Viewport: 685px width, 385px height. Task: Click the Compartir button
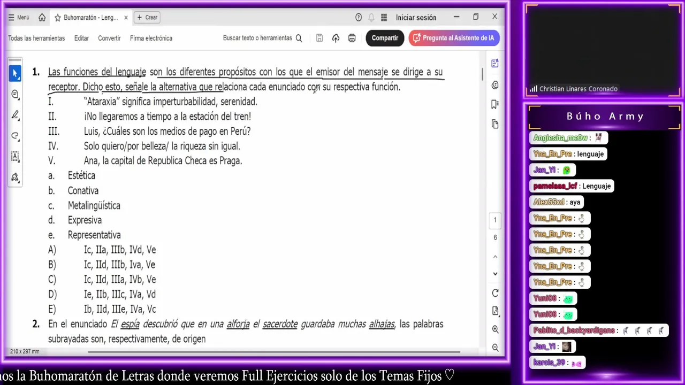pos(385,38)
